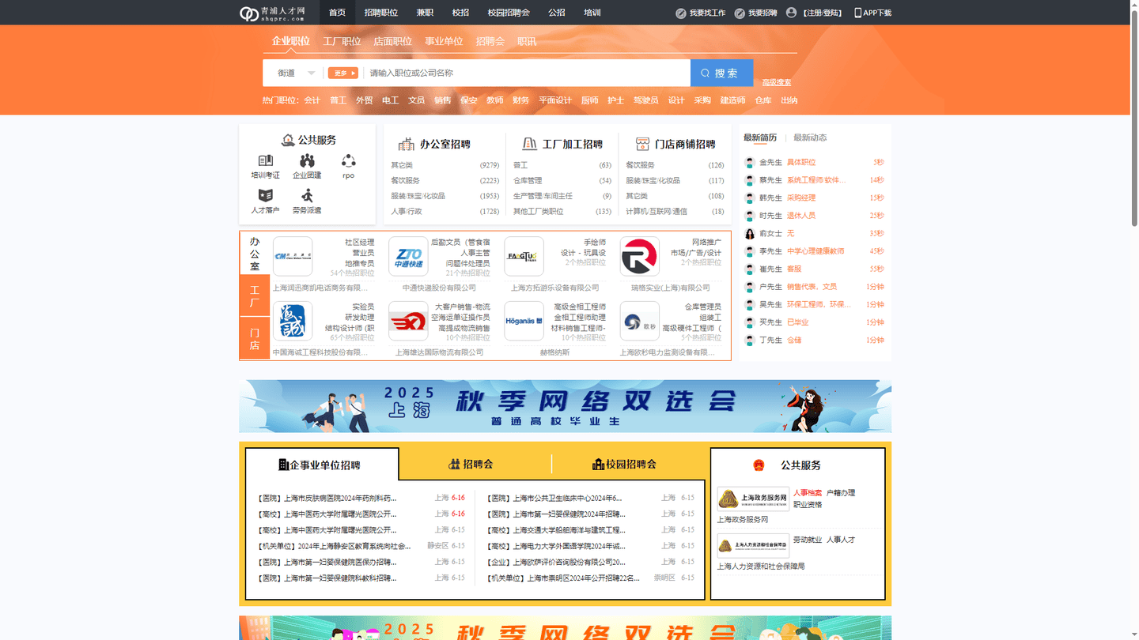Click the 上海政务服务网 logo image
The width and height of the screenshot is (1139, 640).
753,499
